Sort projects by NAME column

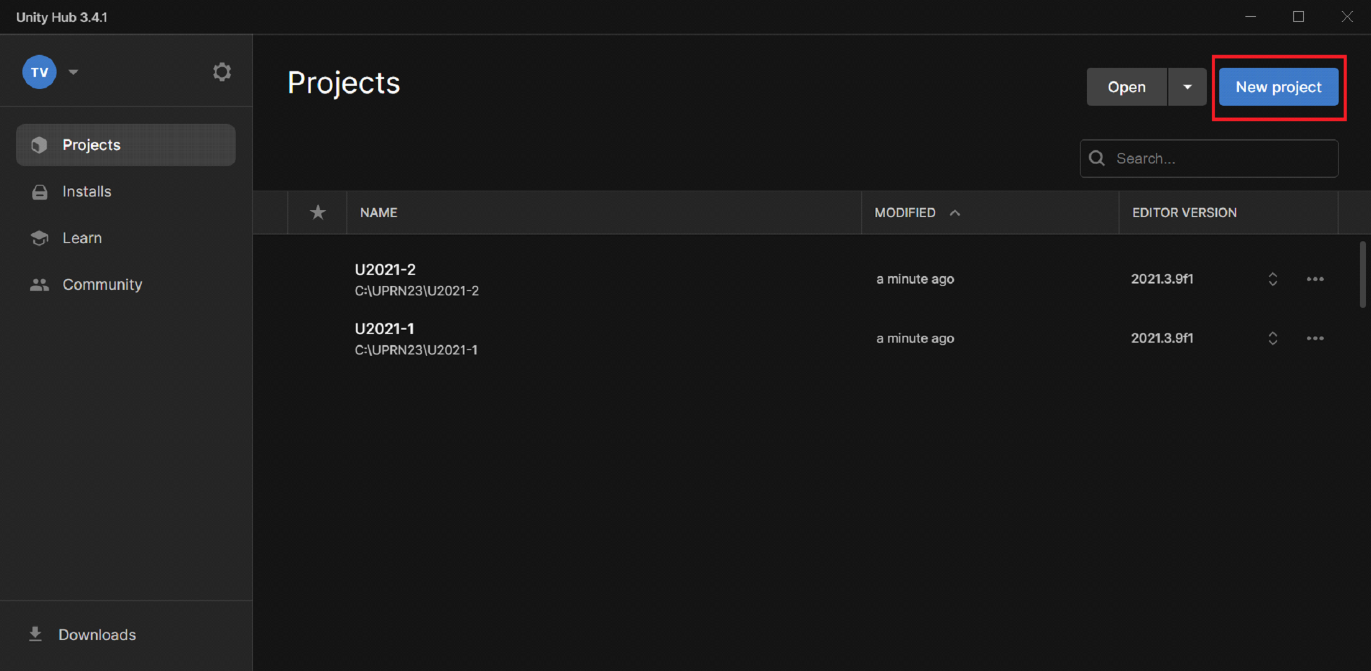point(379,213)
